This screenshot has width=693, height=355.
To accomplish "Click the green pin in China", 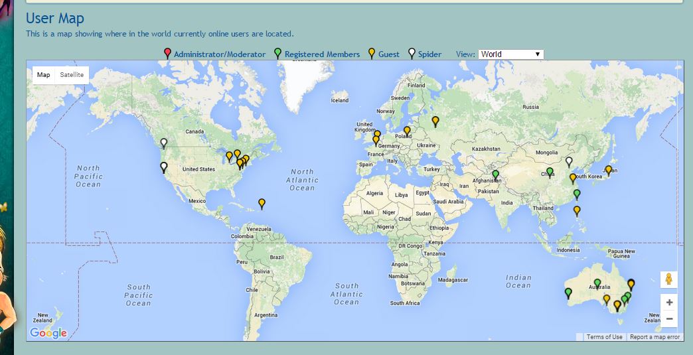I will [550, 173].
